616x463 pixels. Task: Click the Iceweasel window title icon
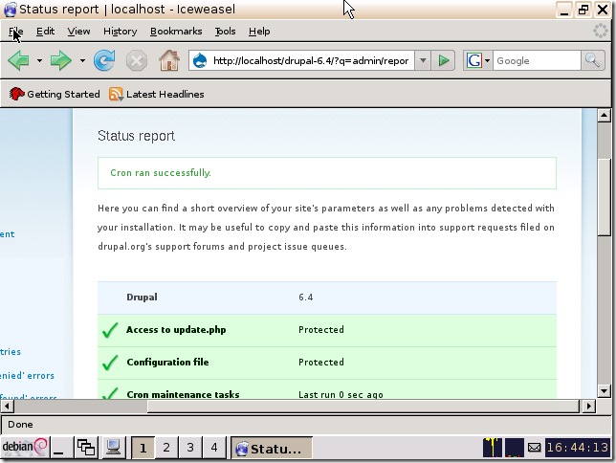pos(10,10)
